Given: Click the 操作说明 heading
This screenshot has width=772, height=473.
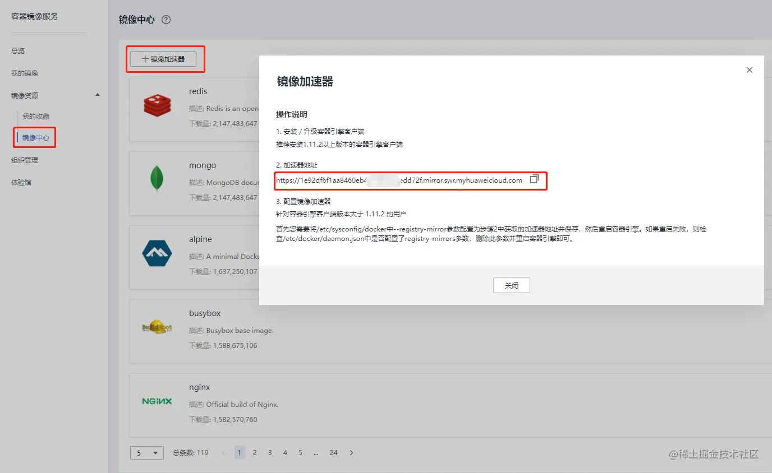Looking at the screenshot, I should pos(292,114).
